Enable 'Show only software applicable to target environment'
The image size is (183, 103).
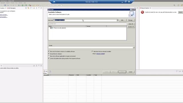pos(49,56)
